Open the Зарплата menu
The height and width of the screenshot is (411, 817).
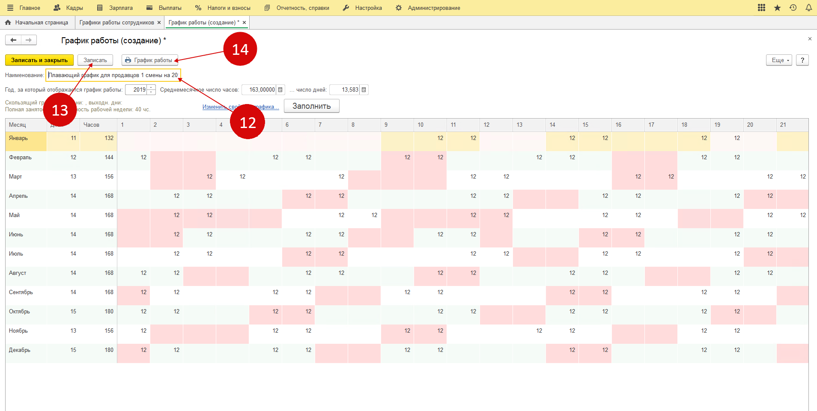coord(115,8)
